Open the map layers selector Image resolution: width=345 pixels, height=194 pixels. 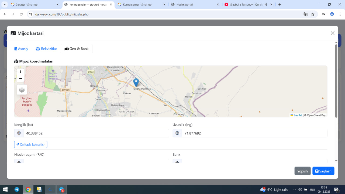[22, 90]
